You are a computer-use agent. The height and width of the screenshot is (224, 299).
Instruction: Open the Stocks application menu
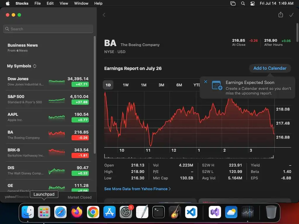point(22,3)
